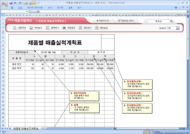Select the 258,000 amount cell
The height and width of the screenshot is (134, 190).
[89, 64]
